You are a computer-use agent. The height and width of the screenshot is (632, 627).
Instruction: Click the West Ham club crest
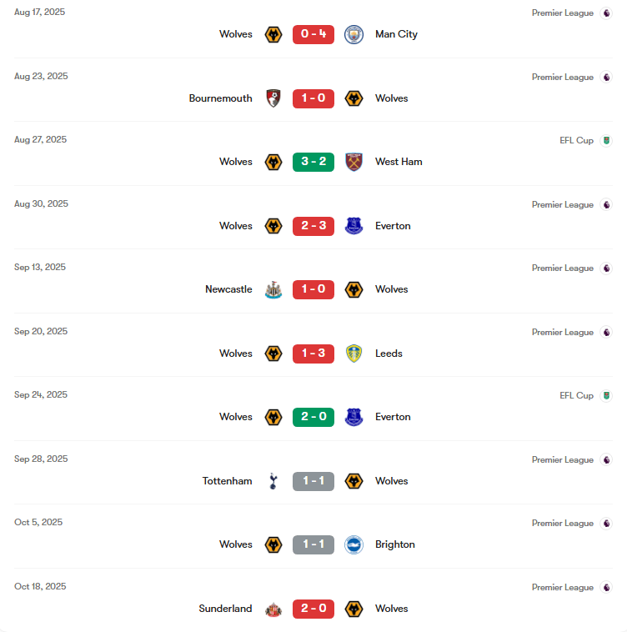[354, 162]
